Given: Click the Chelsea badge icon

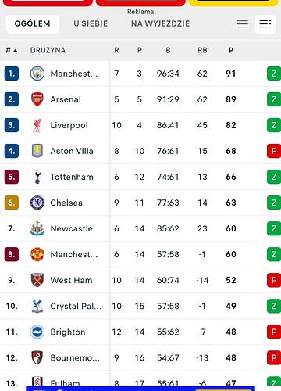Looking at the screenshot, I should point(37,203).
